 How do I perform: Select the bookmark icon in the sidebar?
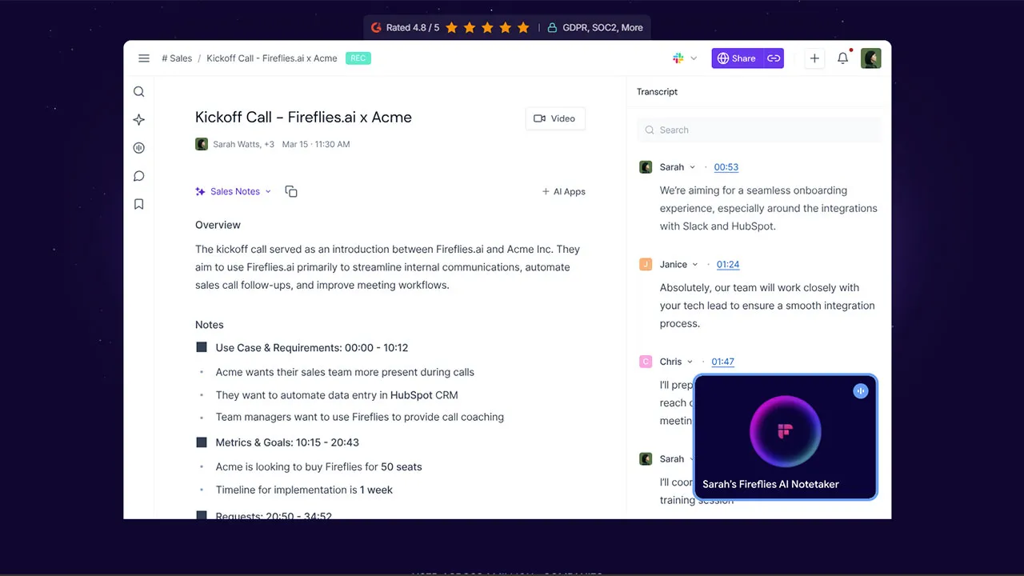[138, 204]
